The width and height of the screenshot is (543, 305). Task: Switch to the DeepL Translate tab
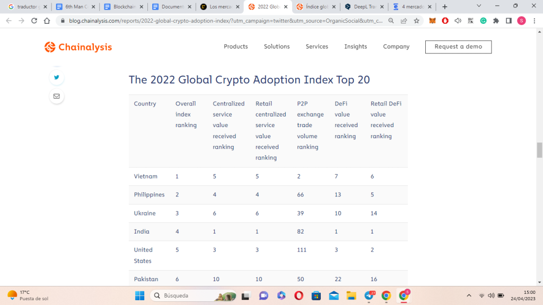click(x=362, y=6)
